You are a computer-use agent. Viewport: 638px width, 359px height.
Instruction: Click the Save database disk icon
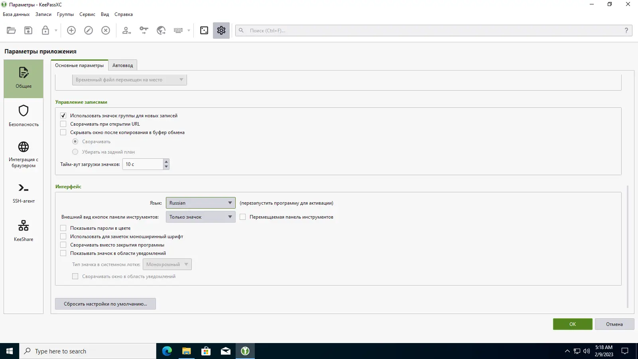(x=28, y=30)
